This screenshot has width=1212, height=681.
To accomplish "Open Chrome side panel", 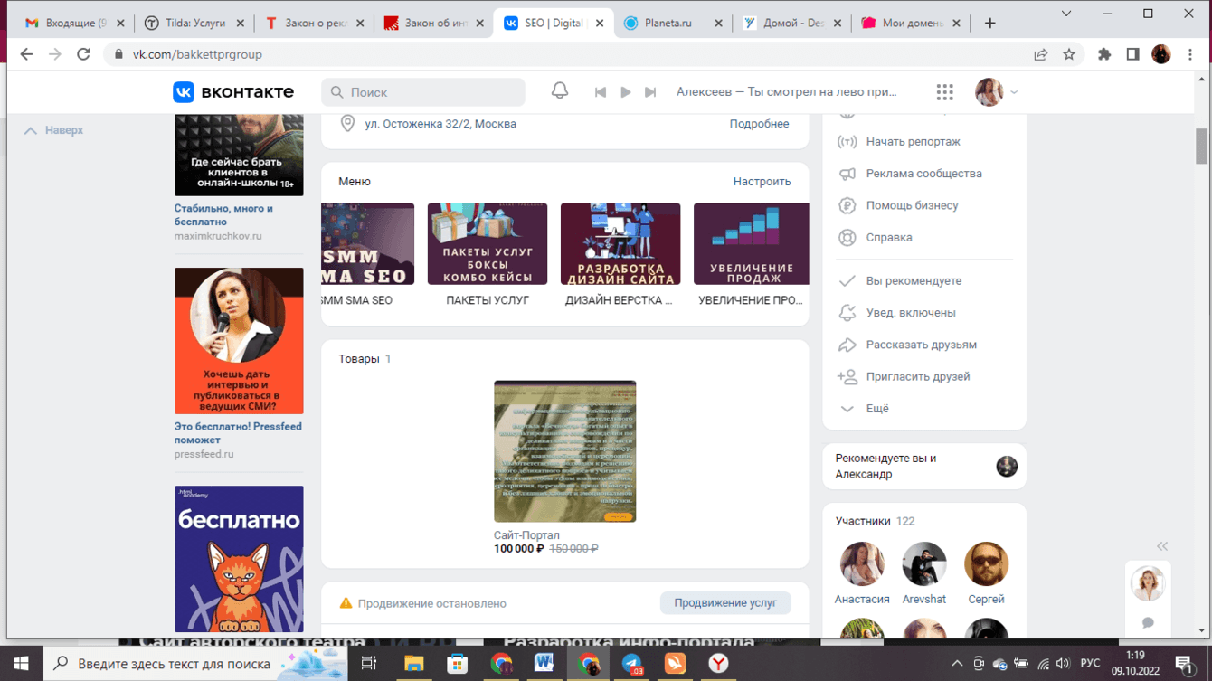I will point(1132,54).
